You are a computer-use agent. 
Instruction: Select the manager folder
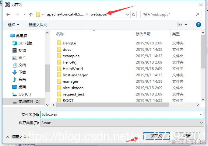[x=71, y=82]
